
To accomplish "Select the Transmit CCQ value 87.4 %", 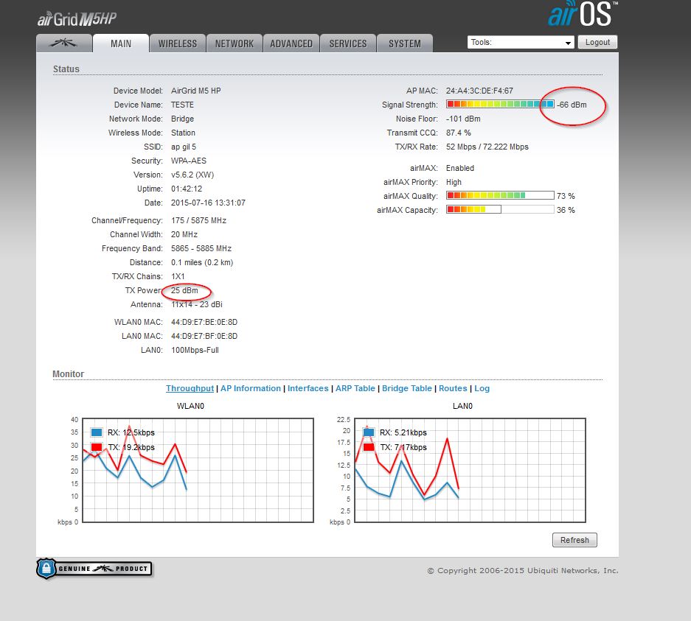I will point(458,133).
